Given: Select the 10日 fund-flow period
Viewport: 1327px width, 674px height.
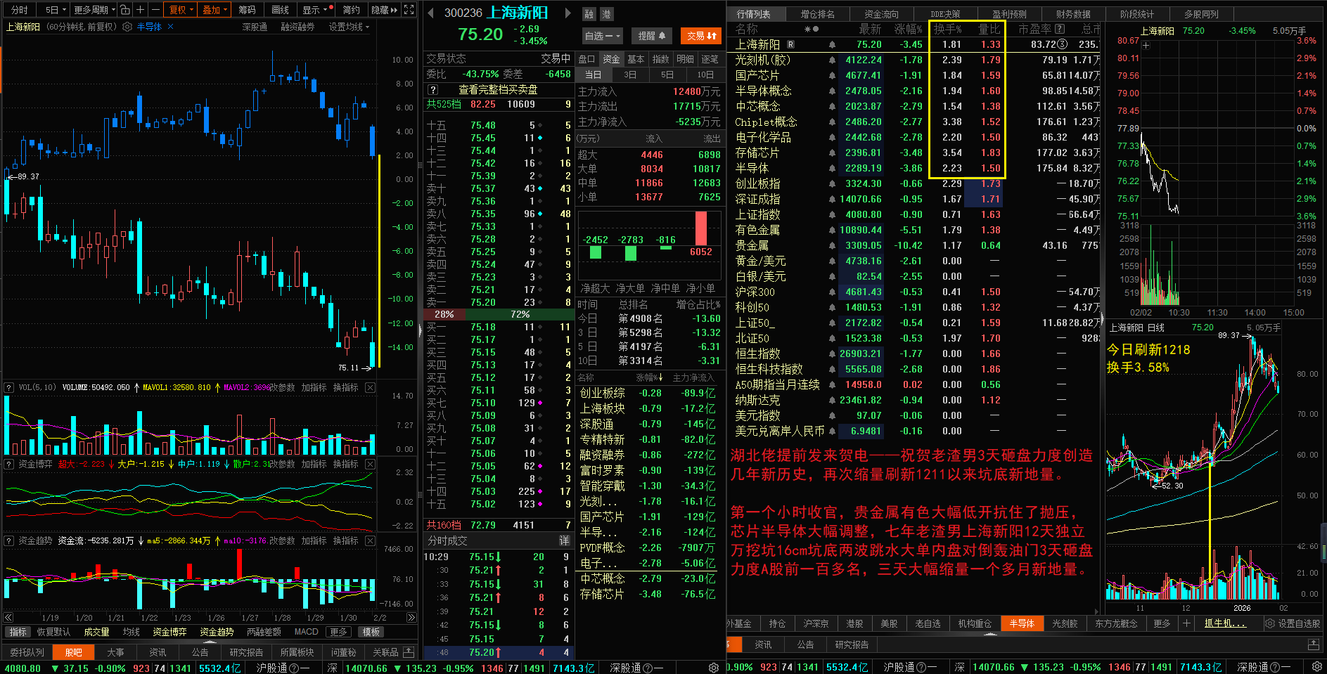Looking at the screenshot, I should [x=705, y=74].
